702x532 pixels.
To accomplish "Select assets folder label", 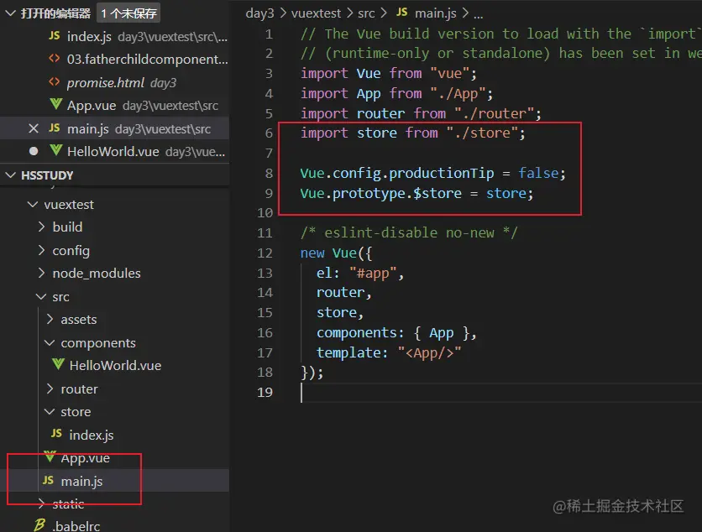I will pos(79,320).
